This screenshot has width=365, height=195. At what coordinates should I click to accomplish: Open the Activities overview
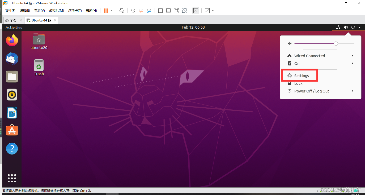click(14, 27)
